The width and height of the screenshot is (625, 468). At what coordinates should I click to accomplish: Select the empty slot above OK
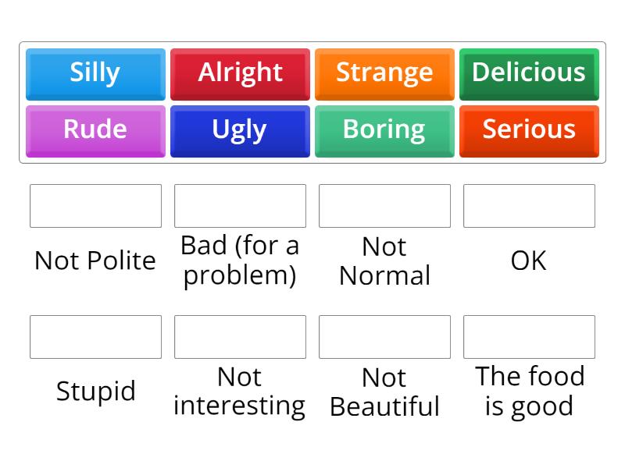[x=529, y=206]
